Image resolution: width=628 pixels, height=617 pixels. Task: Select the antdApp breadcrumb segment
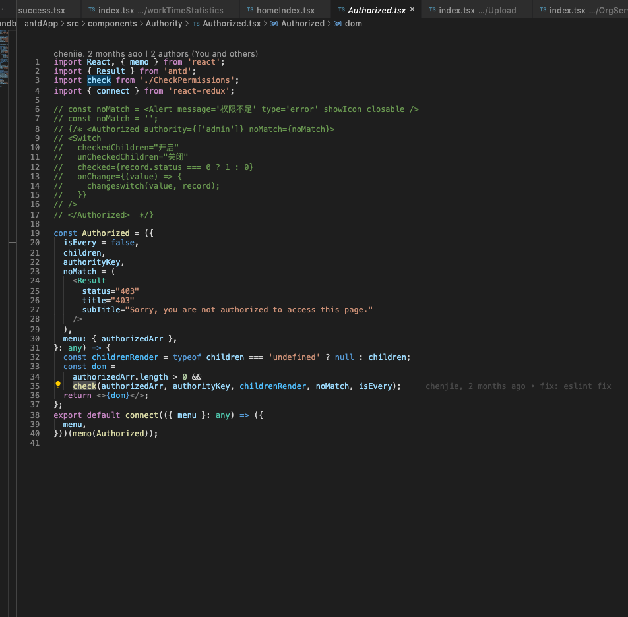(42, 24)
